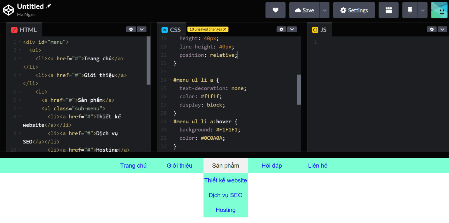Click the pencil icon to rename the pen
Screen dimensions: 449x223
pyautogui.click(x=48, y=6)
